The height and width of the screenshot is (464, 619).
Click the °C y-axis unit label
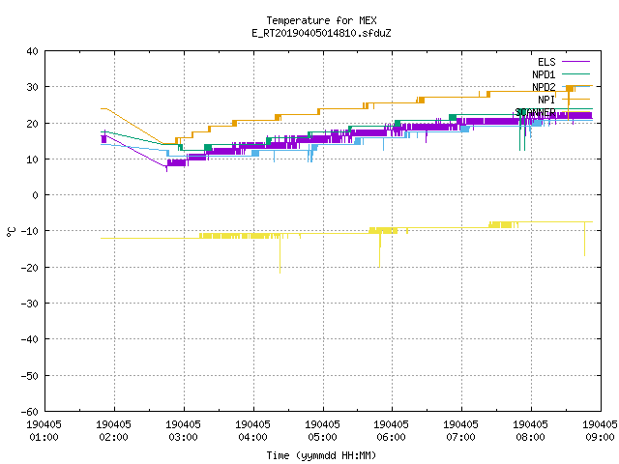coord(11,232)
